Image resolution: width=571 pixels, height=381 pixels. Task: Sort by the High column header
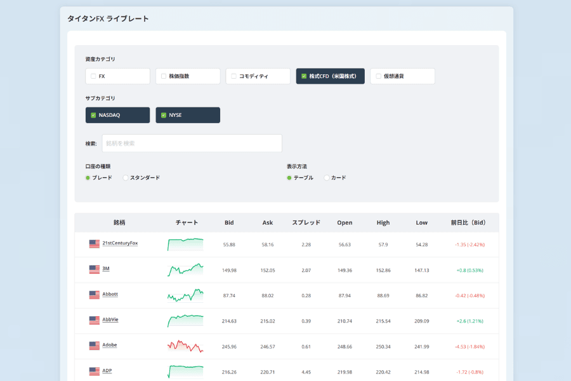[383, 222]
